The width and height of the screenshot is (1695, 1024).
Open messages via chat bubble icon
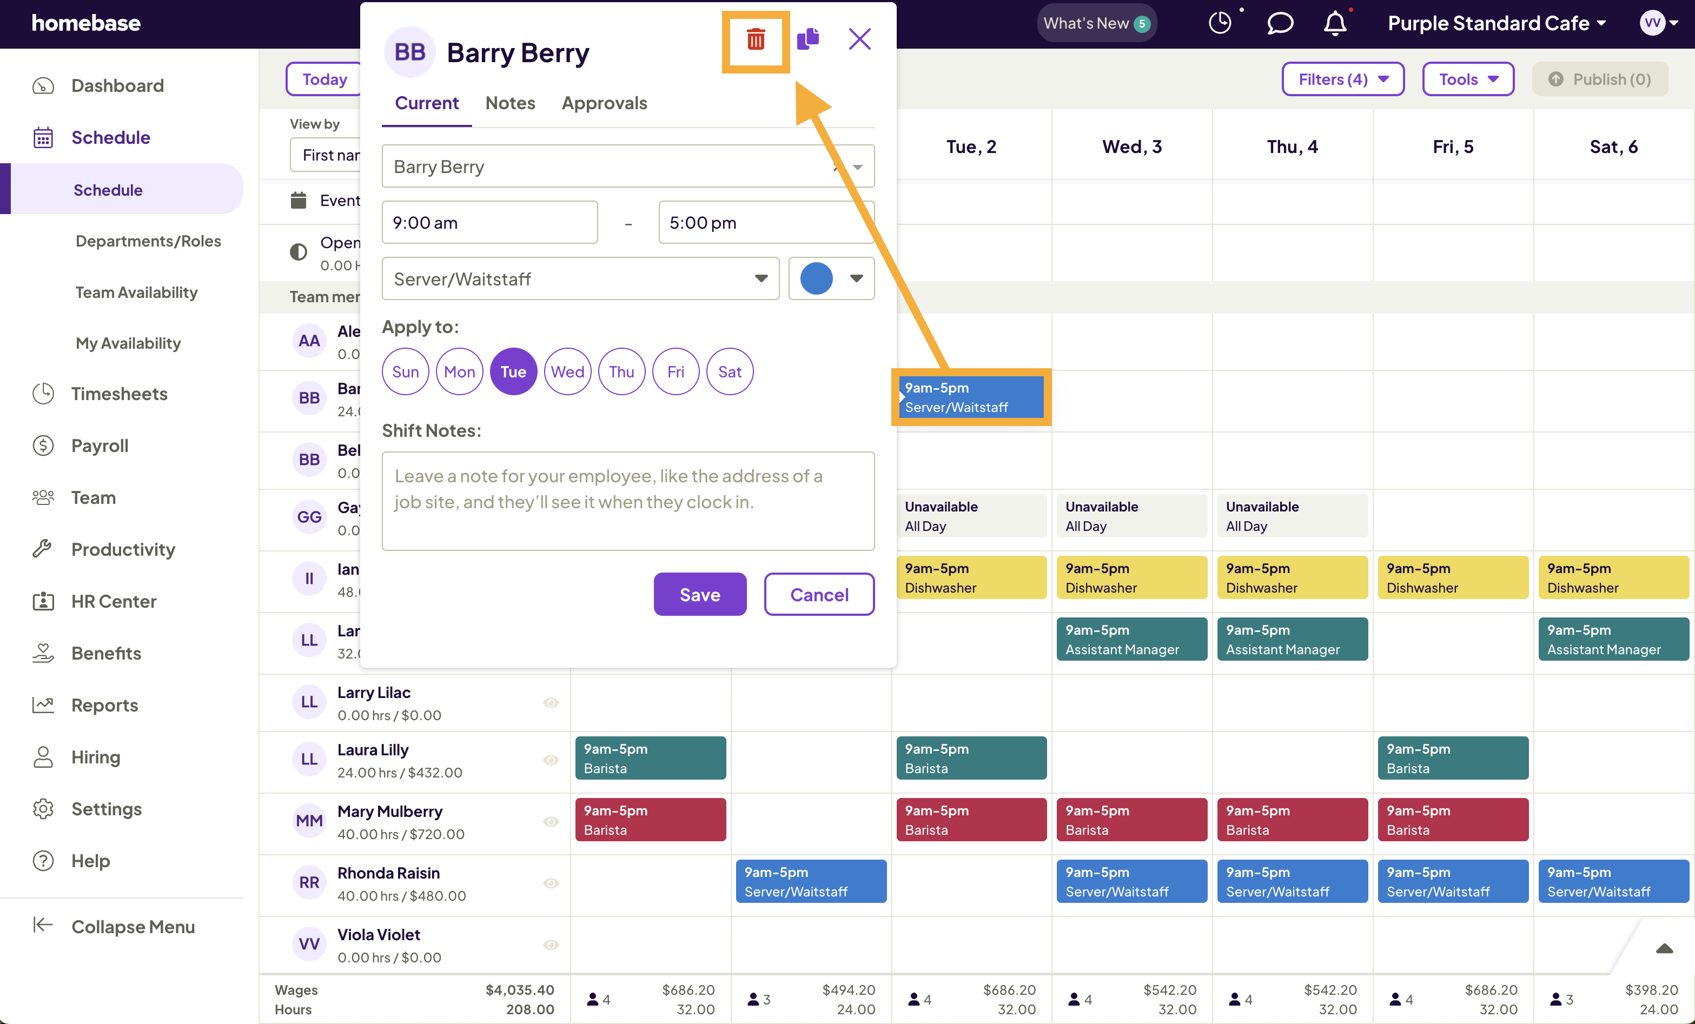tap(1280, 23)
